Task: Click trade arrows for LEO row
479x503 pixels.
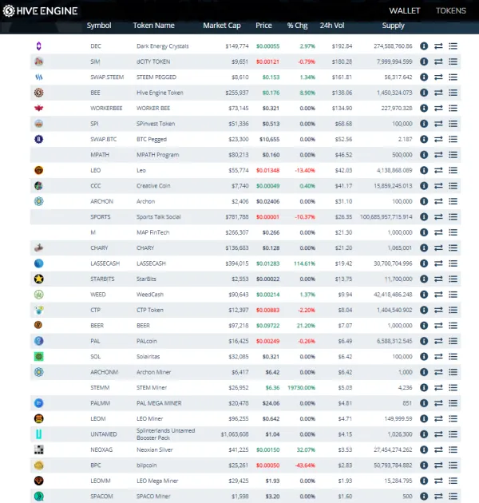Action: pyautogui.click(x=438, y=170)
